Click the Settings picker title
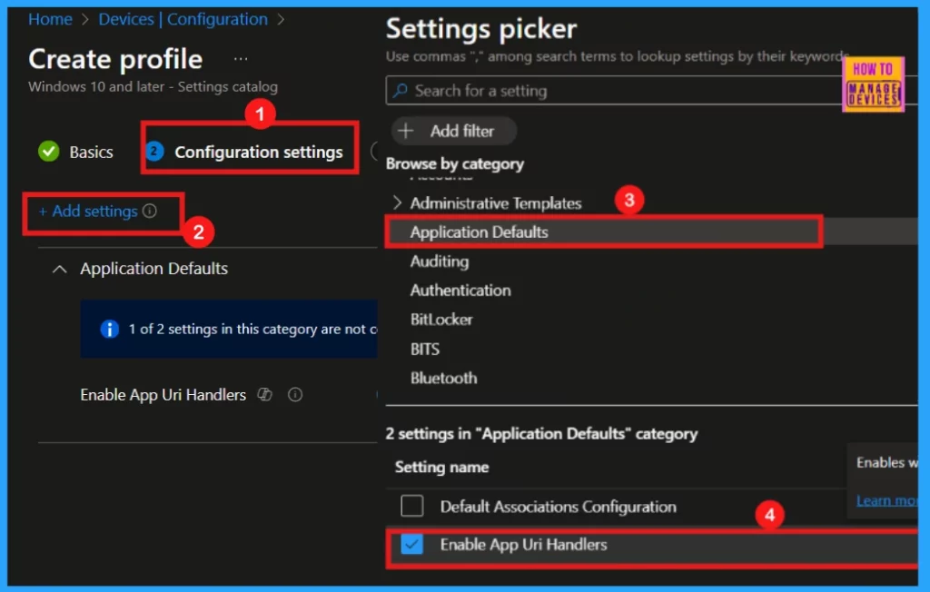Screen dimensions: 930x592 coord(481,28)
